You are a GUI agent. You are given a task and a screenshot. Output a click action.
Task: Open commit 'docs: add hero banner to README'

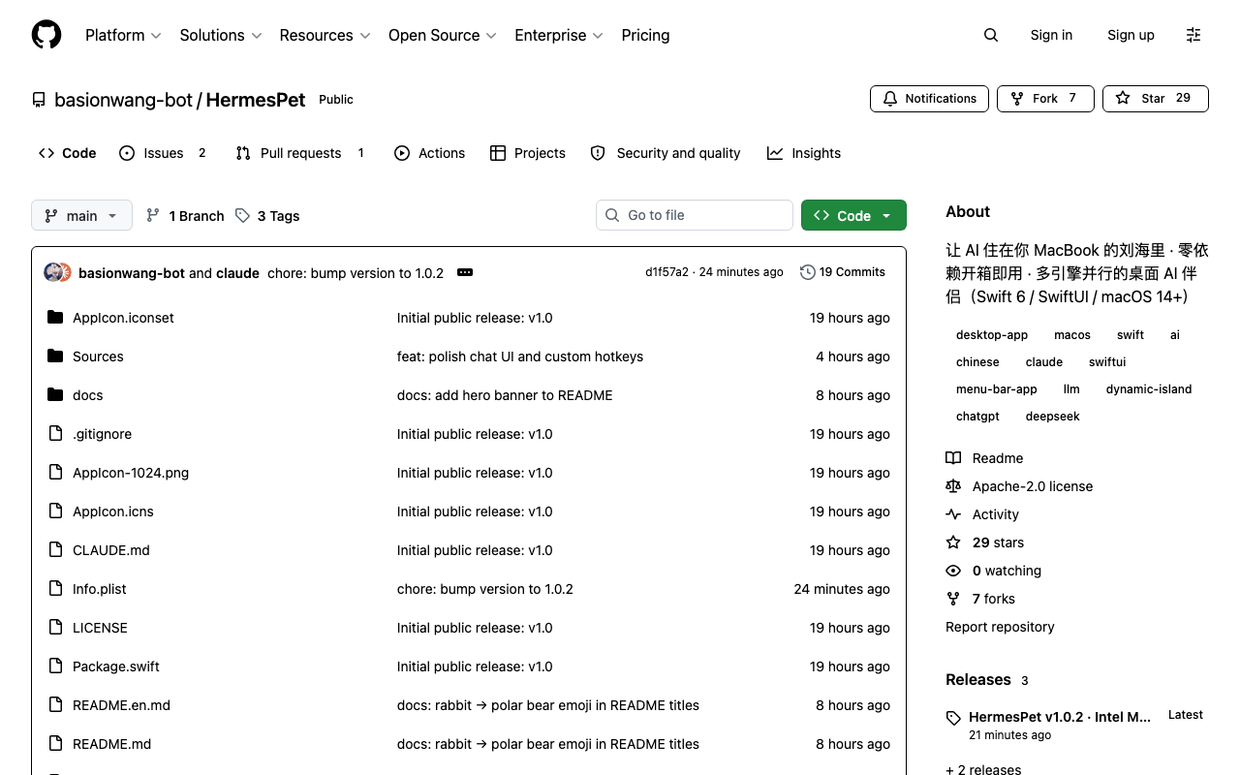click(505, 395)
